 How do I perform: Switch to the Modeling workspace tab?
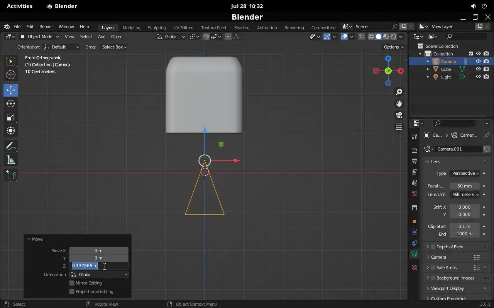[131, 28]
